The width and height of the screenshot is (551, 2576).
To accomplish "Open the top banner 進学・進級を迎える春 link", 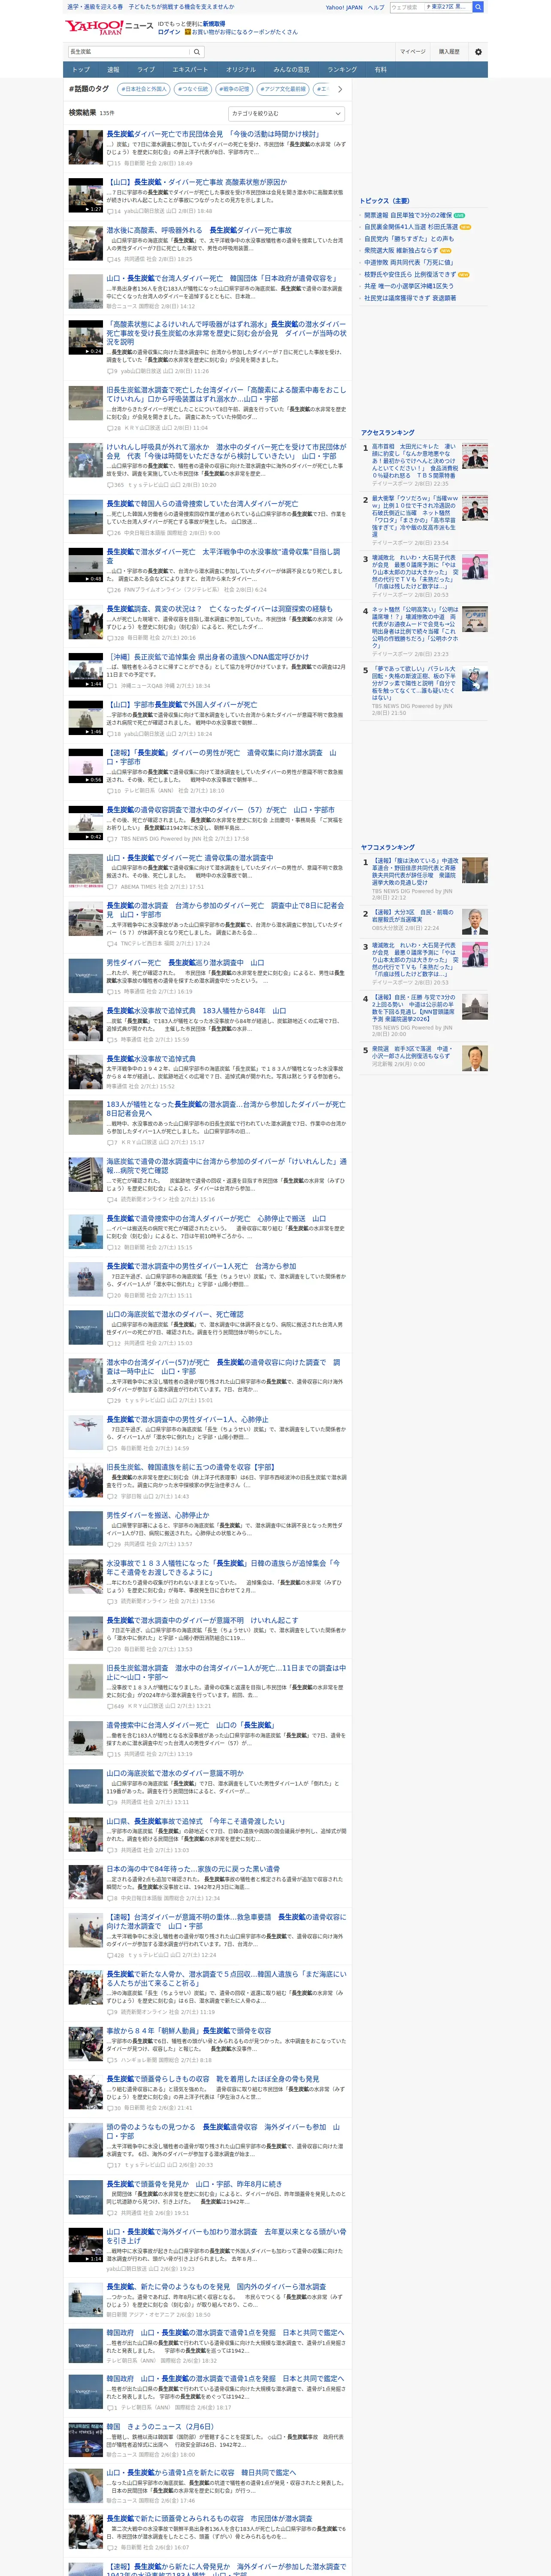I will [150, 7].
